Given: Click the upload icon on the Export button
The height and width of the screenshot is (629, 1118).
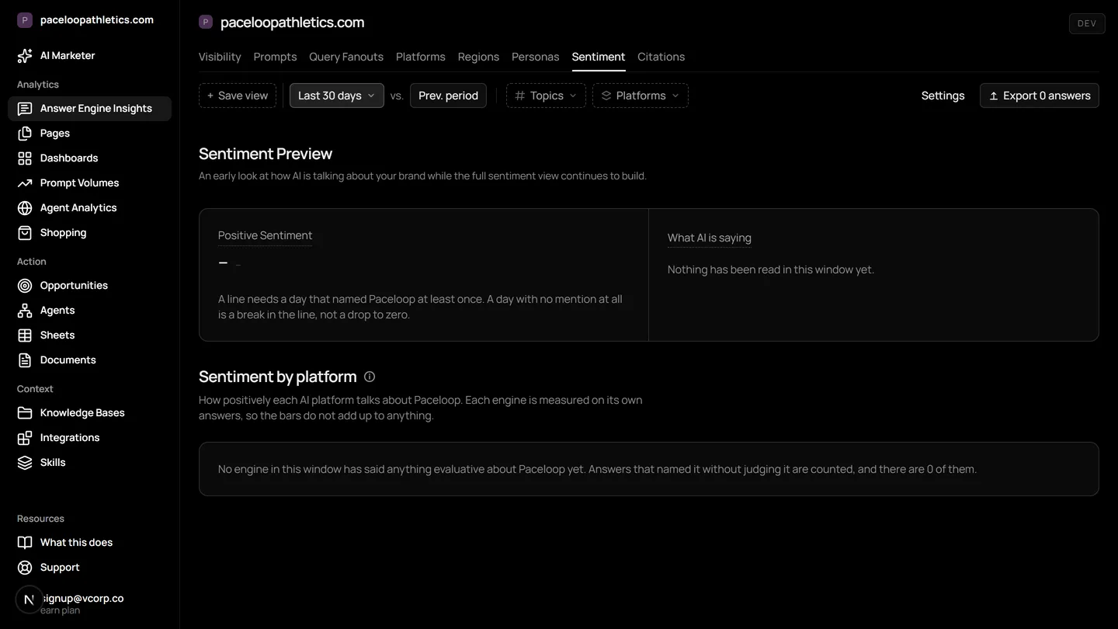Looking at the screenshot, I should (994, 96).
